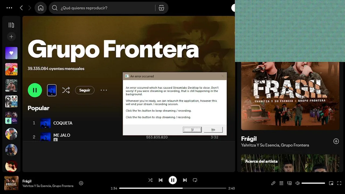Seek within the song progress bar
Viewport: 345px width, 194px height.
pos(173,188)
